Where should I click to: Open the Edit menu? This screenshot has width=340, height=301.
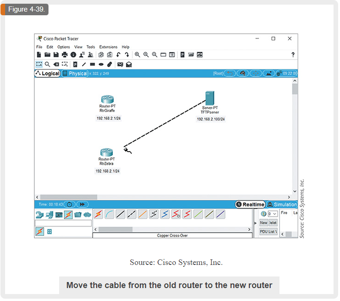click(x=49, y=47)
